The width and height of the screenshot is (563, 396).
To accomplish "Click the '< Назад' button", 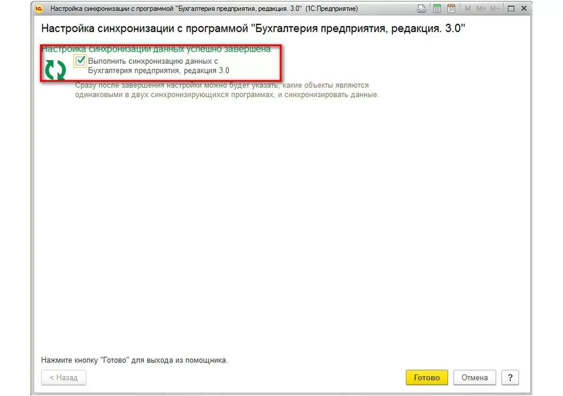I will [x=64, y=377].
